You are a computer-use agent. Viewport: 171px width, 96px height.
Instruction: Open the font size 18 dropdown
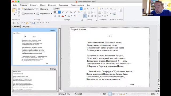coord(59,12)
